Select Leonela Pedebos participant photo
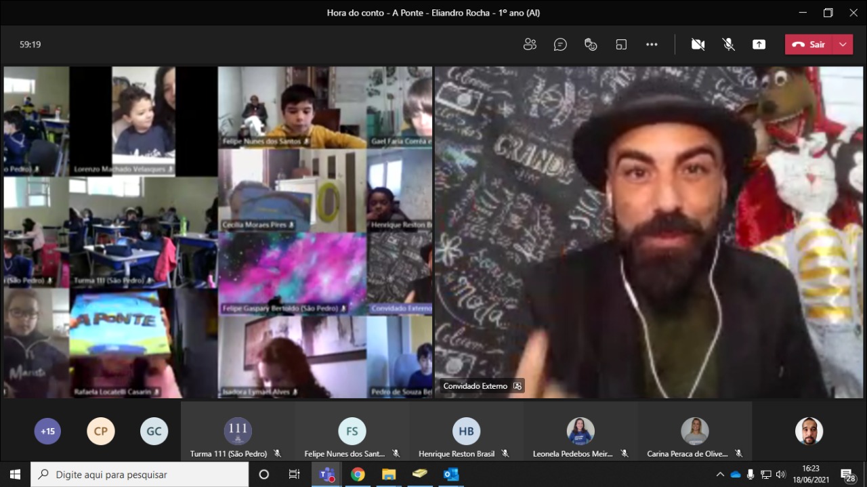Viewport: 867px width, 487px height. pyautogui.click(x=580, y=431)
